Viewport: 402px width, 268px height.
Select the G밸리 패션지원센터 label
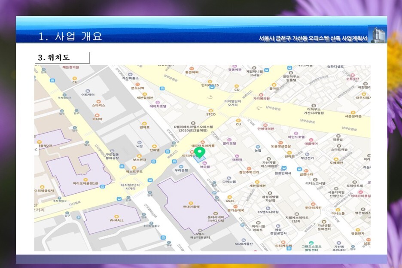200,236
